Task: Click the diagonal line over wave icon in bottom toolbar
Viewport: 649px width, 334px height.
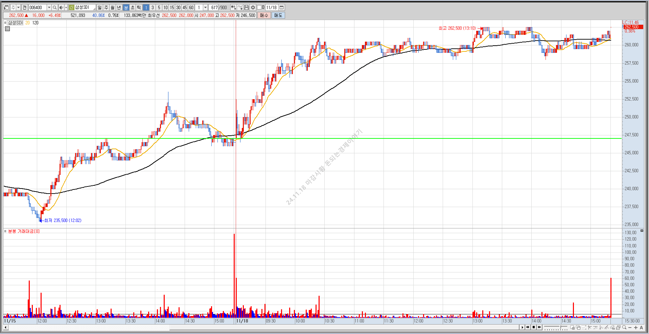Action: [607, 327]
